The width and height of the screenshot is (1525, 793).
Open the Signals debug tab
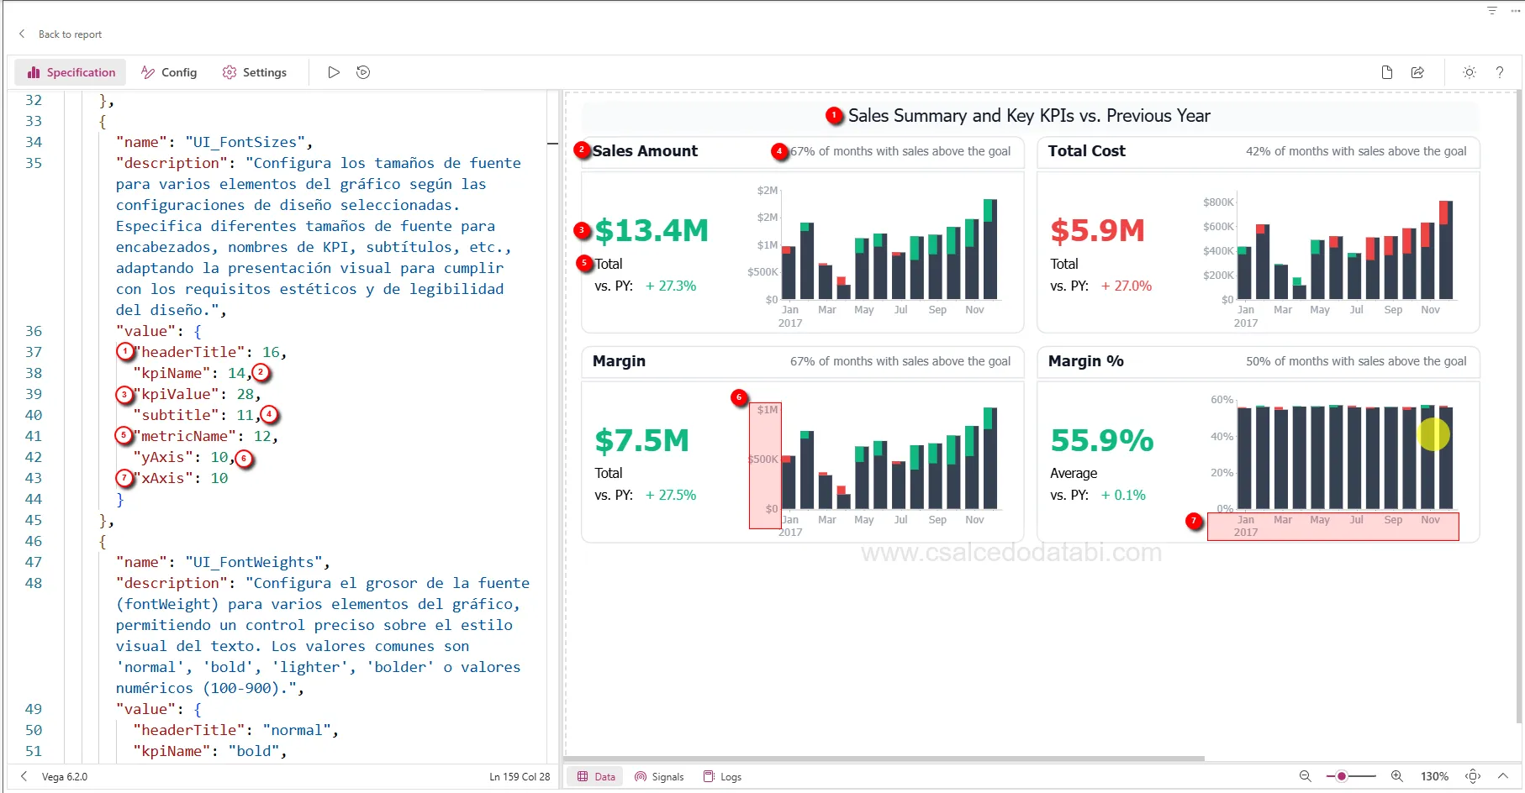click(x=659, y=777)
